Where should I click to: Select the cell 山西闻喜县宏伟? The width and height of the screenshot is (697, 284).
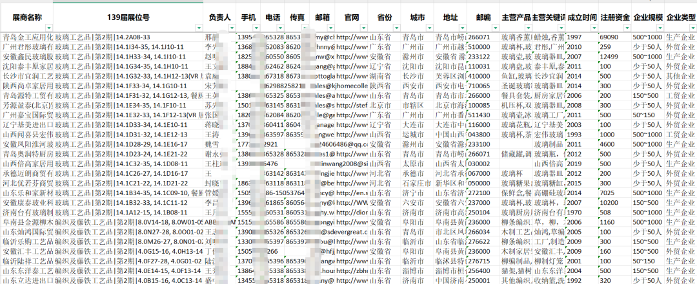coord(26,134)
